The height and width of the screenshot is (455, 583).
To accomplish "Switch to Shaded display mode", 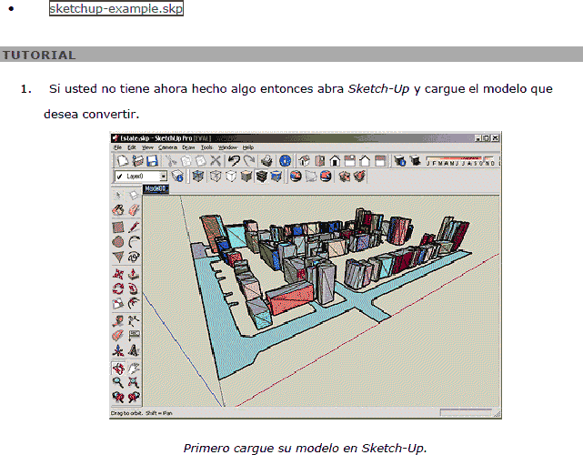I will tap(246, 176).
